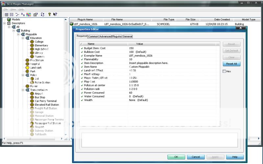Click the refresh arrows toolbar icon
The height and width of the screenshot is (164, 263).
click(x=42, y=14)
